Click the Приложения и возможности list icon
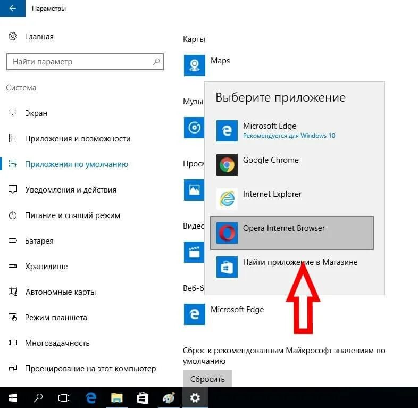The height and width of the screenshot is (408, 418). click(x=13, y=138)
